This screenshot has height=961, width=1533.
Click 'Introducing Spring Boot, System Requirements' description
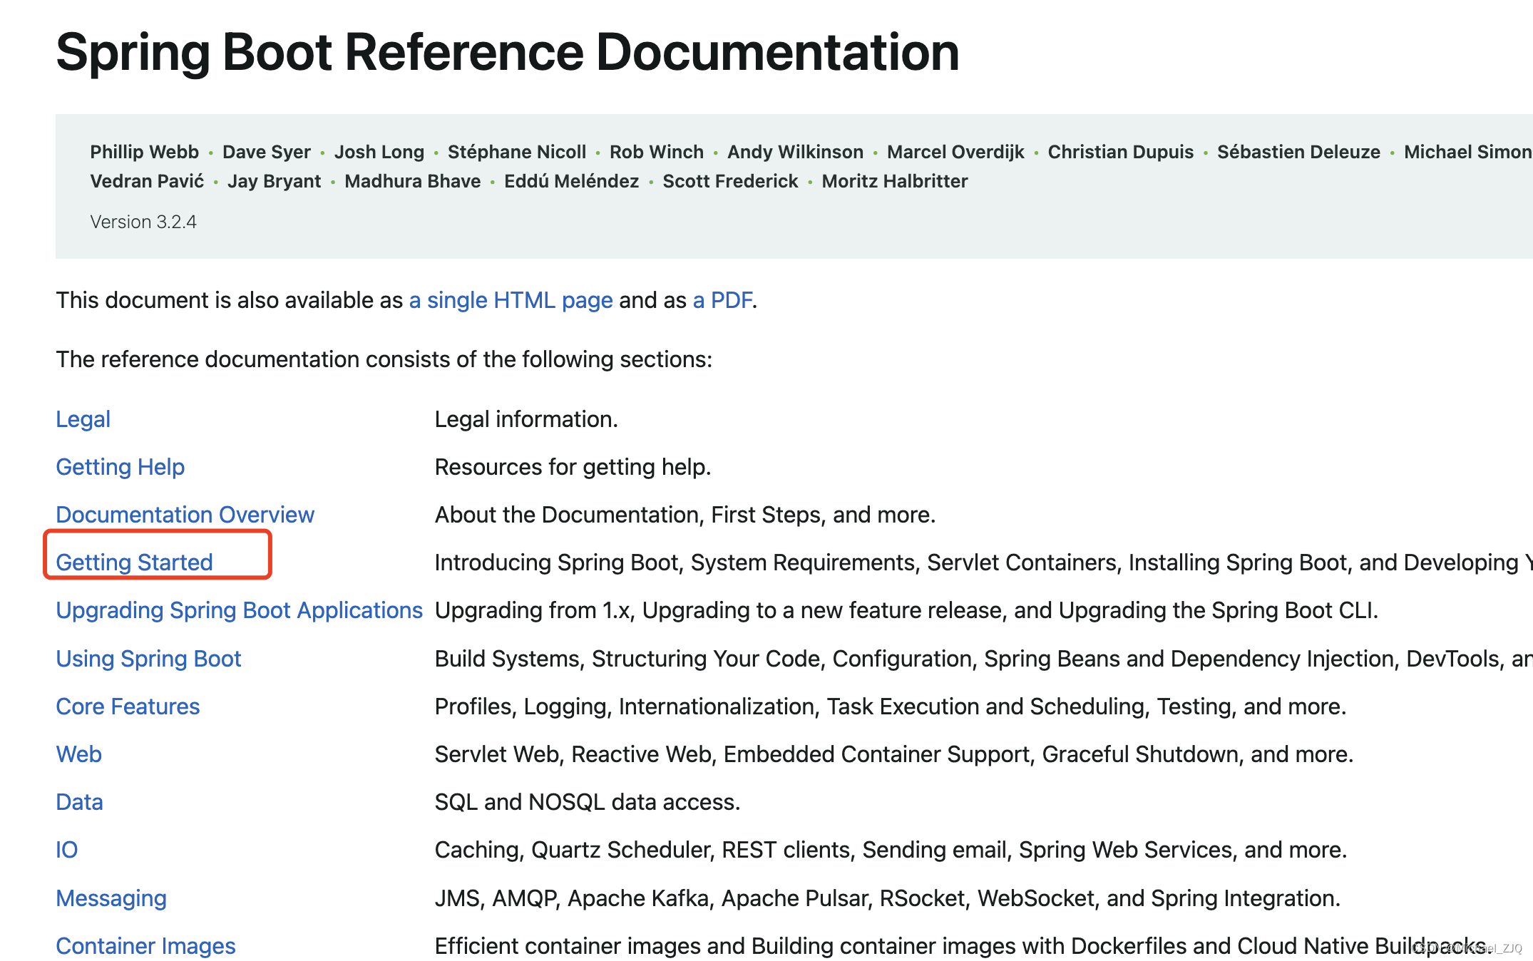pos(984,562)
